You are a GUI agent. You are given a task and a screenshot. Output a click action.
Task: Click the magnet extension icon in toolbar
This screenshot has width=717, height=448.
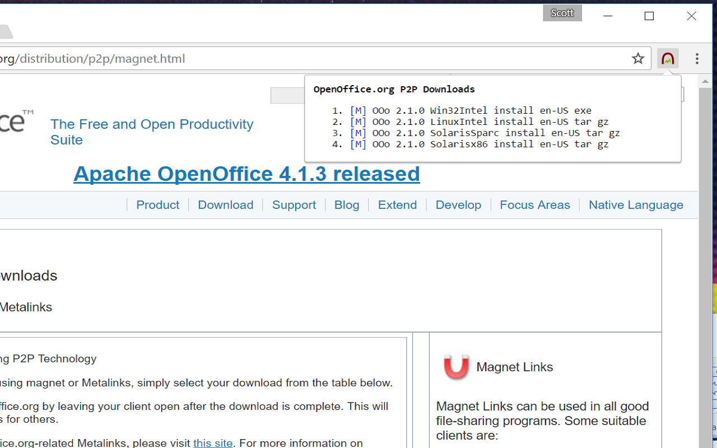(668, 58)
